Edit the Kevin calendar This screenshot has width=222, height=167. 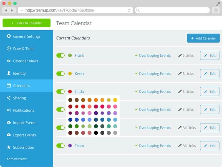tap(210, 73)
